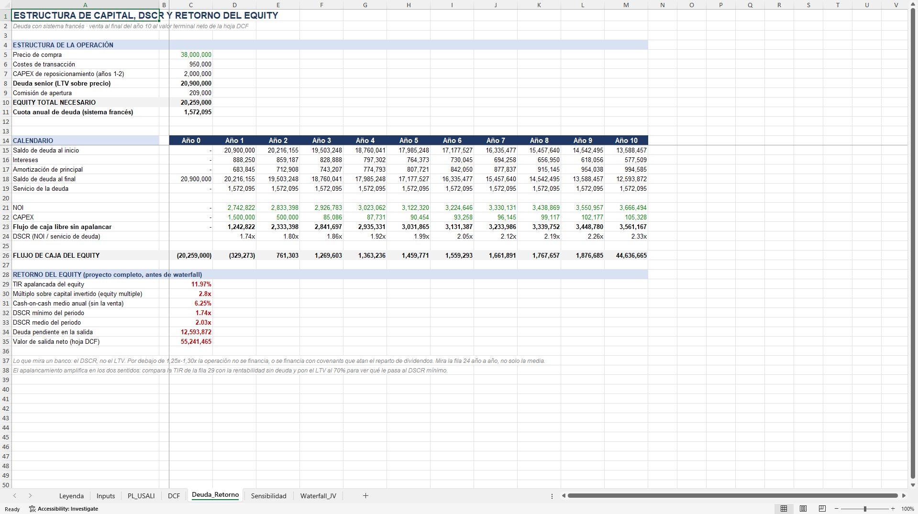Click the Año 5 column heading cell
The width and height of the screenshot is (918, 514).
click(409, 141)
